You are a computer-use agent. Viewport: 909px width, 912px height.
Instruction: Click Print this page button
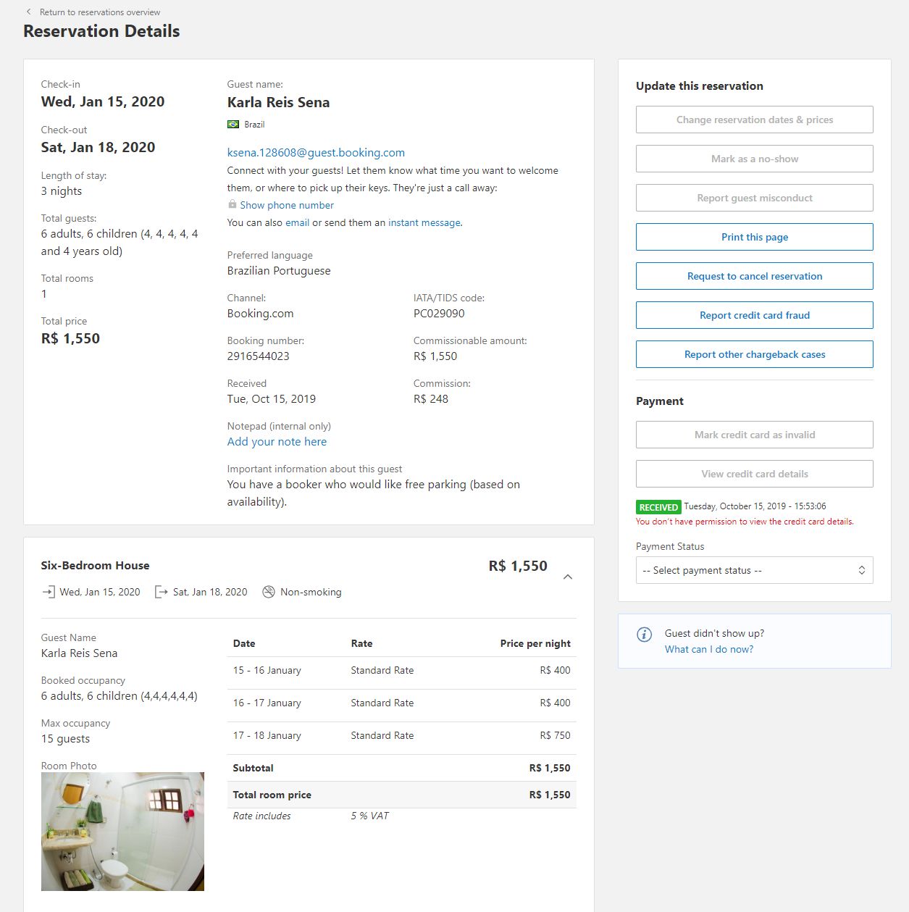click(x=754, y=237)
